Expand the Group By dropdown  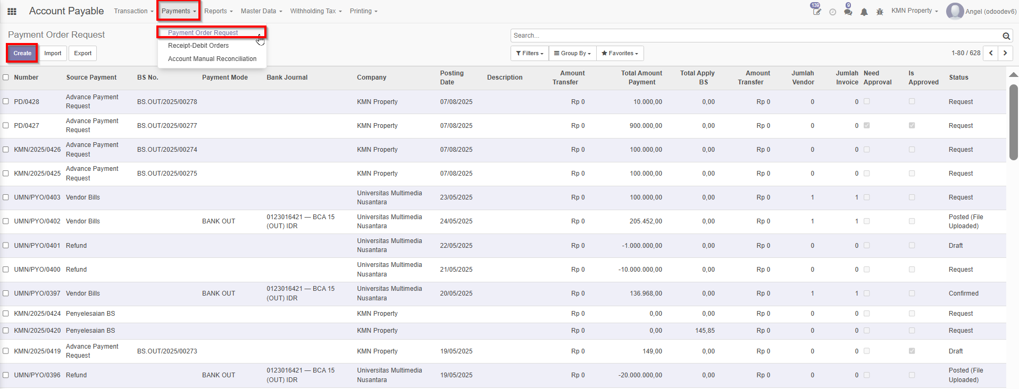coord(572,53)
